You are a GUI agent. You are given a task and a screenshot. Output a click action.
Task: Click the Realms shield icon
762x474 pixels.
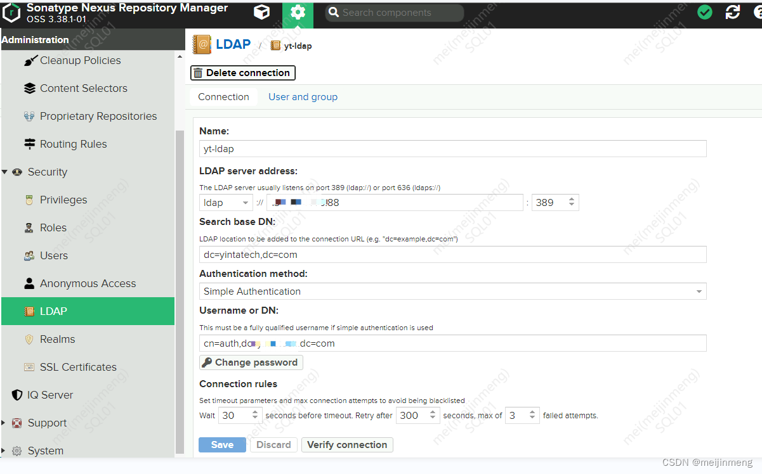point(29,340)
